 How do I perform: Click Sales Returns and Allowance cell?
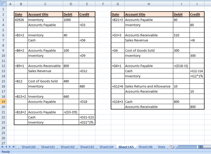coord(149,86)
